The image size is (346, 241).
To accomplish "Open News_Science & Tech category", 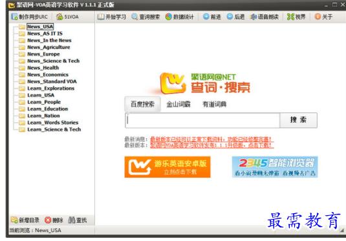I will (53, 61).
